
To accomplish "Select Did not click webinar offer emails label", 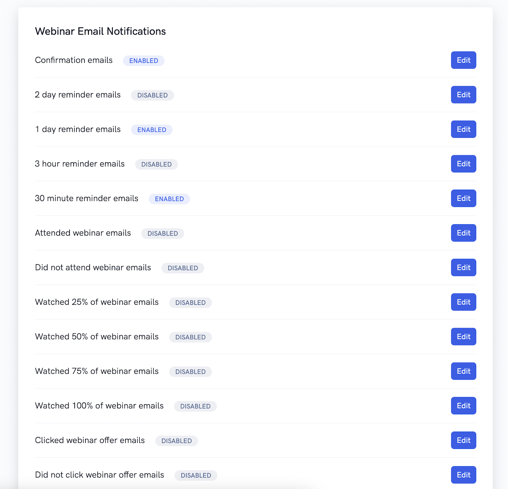I will 100,475.
